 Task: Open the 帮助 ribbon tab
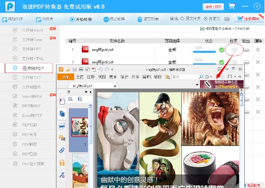coord(158,77)
